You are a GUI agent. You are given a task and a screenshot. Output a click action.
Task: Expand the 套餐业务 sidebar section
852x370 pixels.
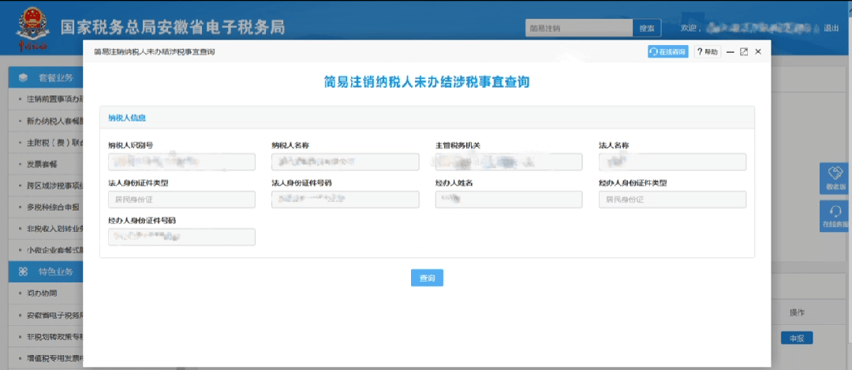click(46, 77)
